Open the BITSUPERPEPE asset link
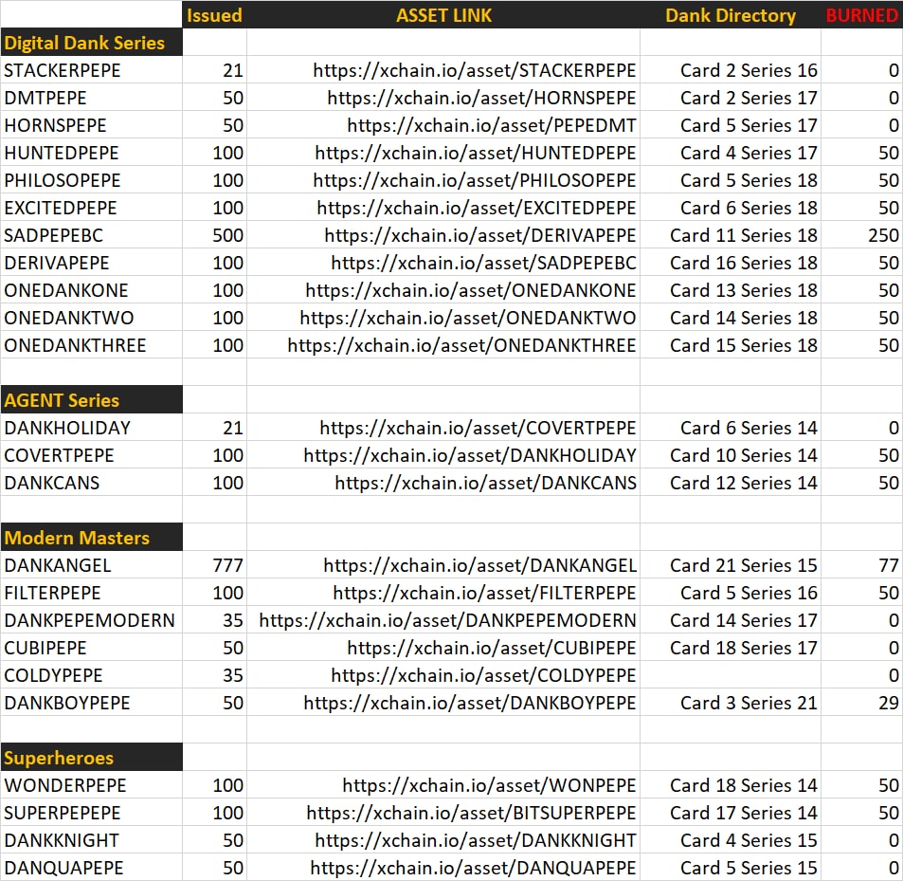This screenshot has width=903, height=881. coord(471,813)
